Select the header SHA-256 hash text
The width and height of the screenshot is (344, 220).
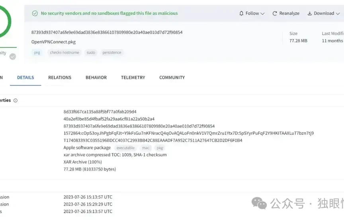[x=107, y=32]
